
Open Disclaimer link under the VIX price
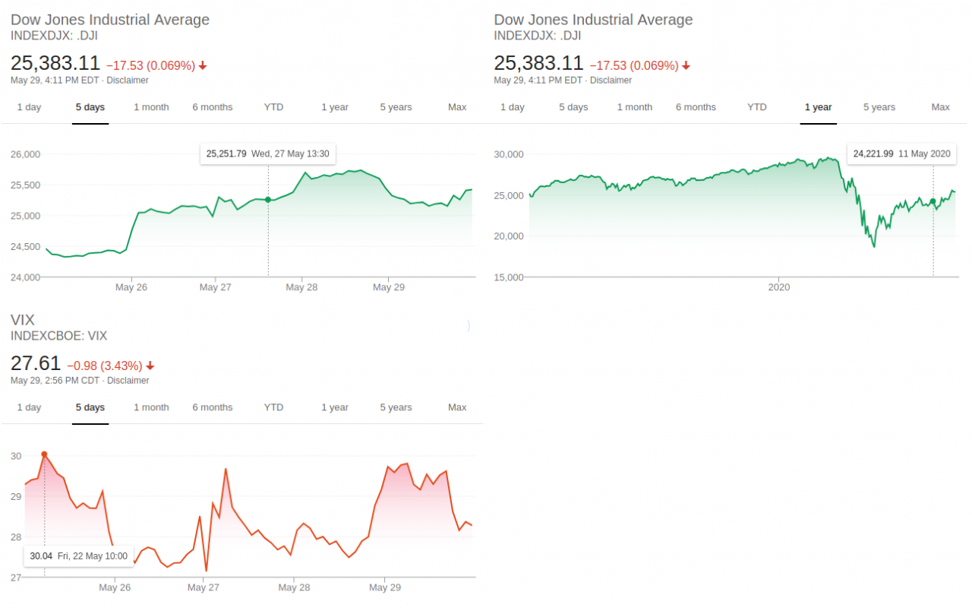tap(128, 381)
